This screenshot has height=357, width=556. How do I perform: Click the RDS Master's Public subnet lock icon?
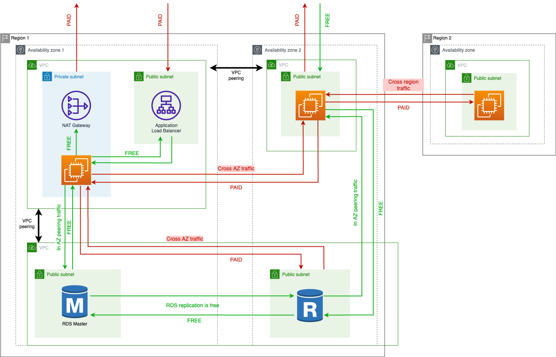tap(40, 274)
